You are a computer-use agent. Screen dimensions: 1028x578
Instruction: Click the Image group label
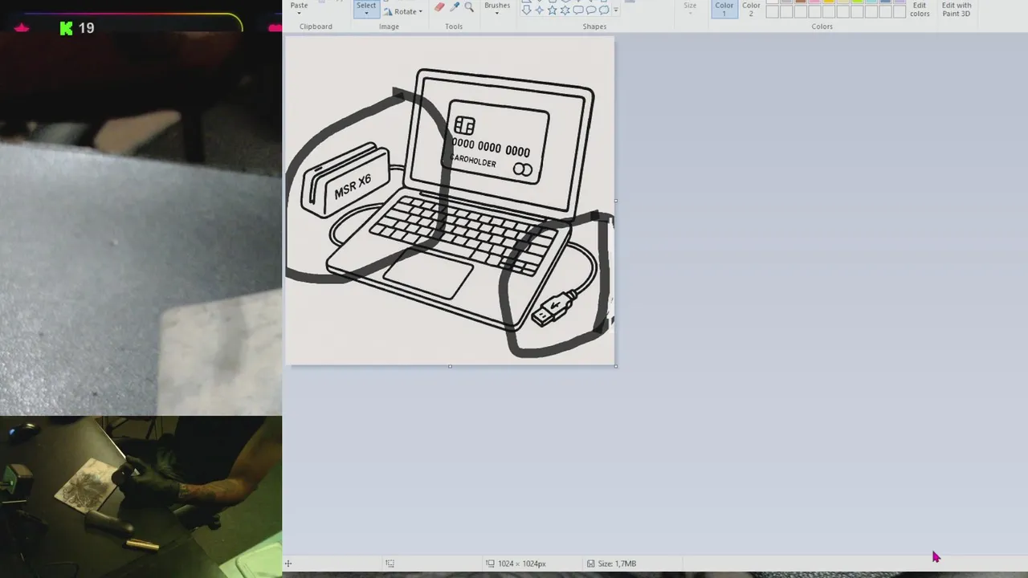389,26
